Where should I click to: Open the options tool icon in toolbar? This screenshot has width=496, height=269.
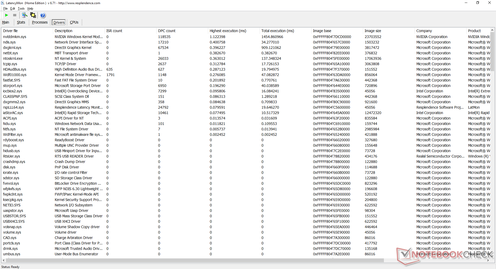tap(25, 15)
